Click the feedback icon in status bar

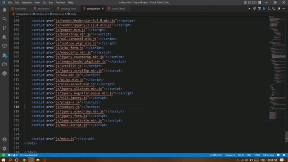tap(279, 155)
